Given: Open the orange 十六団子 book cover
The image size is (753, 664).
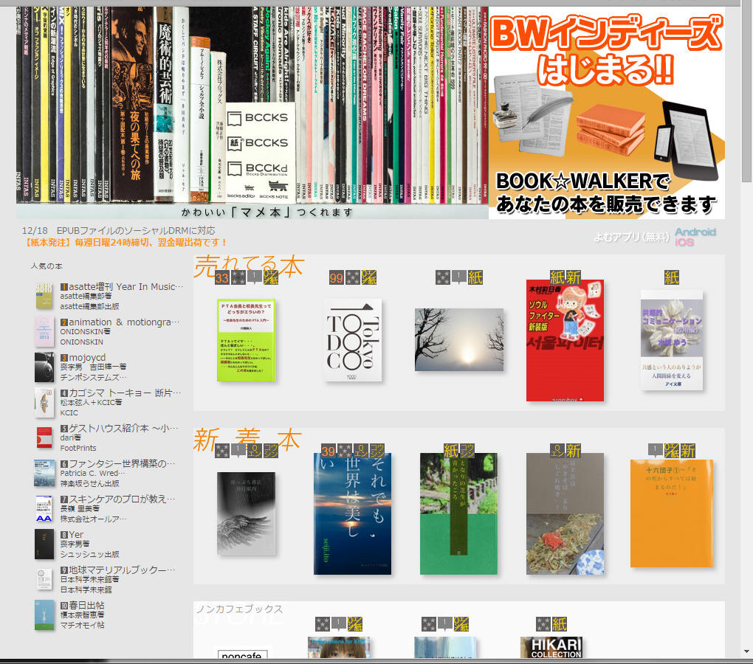Looking at the screenshot, I should tap(671, 513).
